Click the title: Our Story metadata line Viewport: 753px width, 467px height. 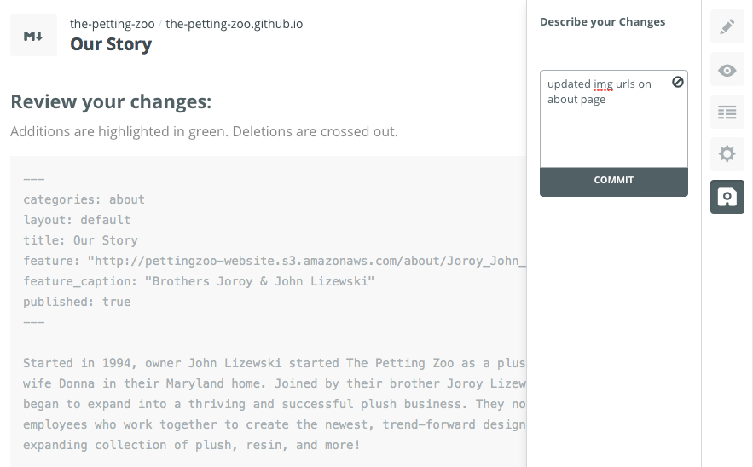pyautogui.click(x=80, y=240)
